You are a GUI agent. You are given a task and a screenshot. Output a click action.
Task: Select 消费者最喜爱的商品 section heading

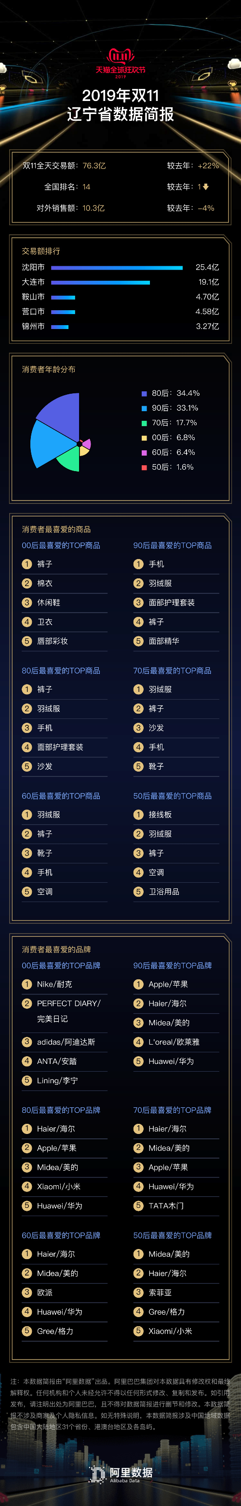(x=56, y=529)
